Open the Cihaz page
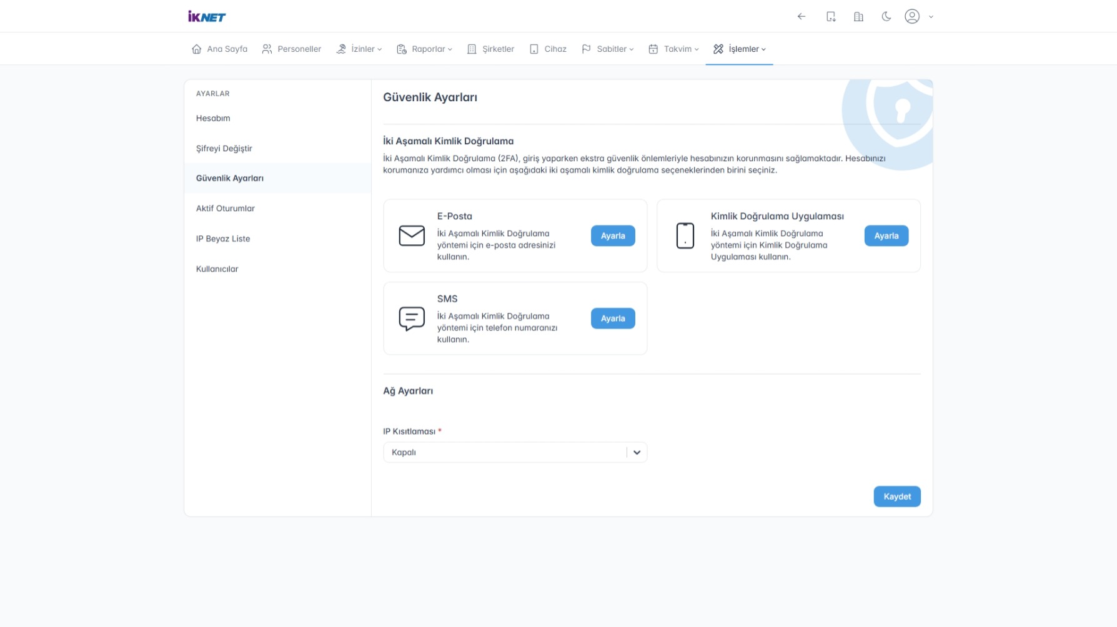 [548, 49]
